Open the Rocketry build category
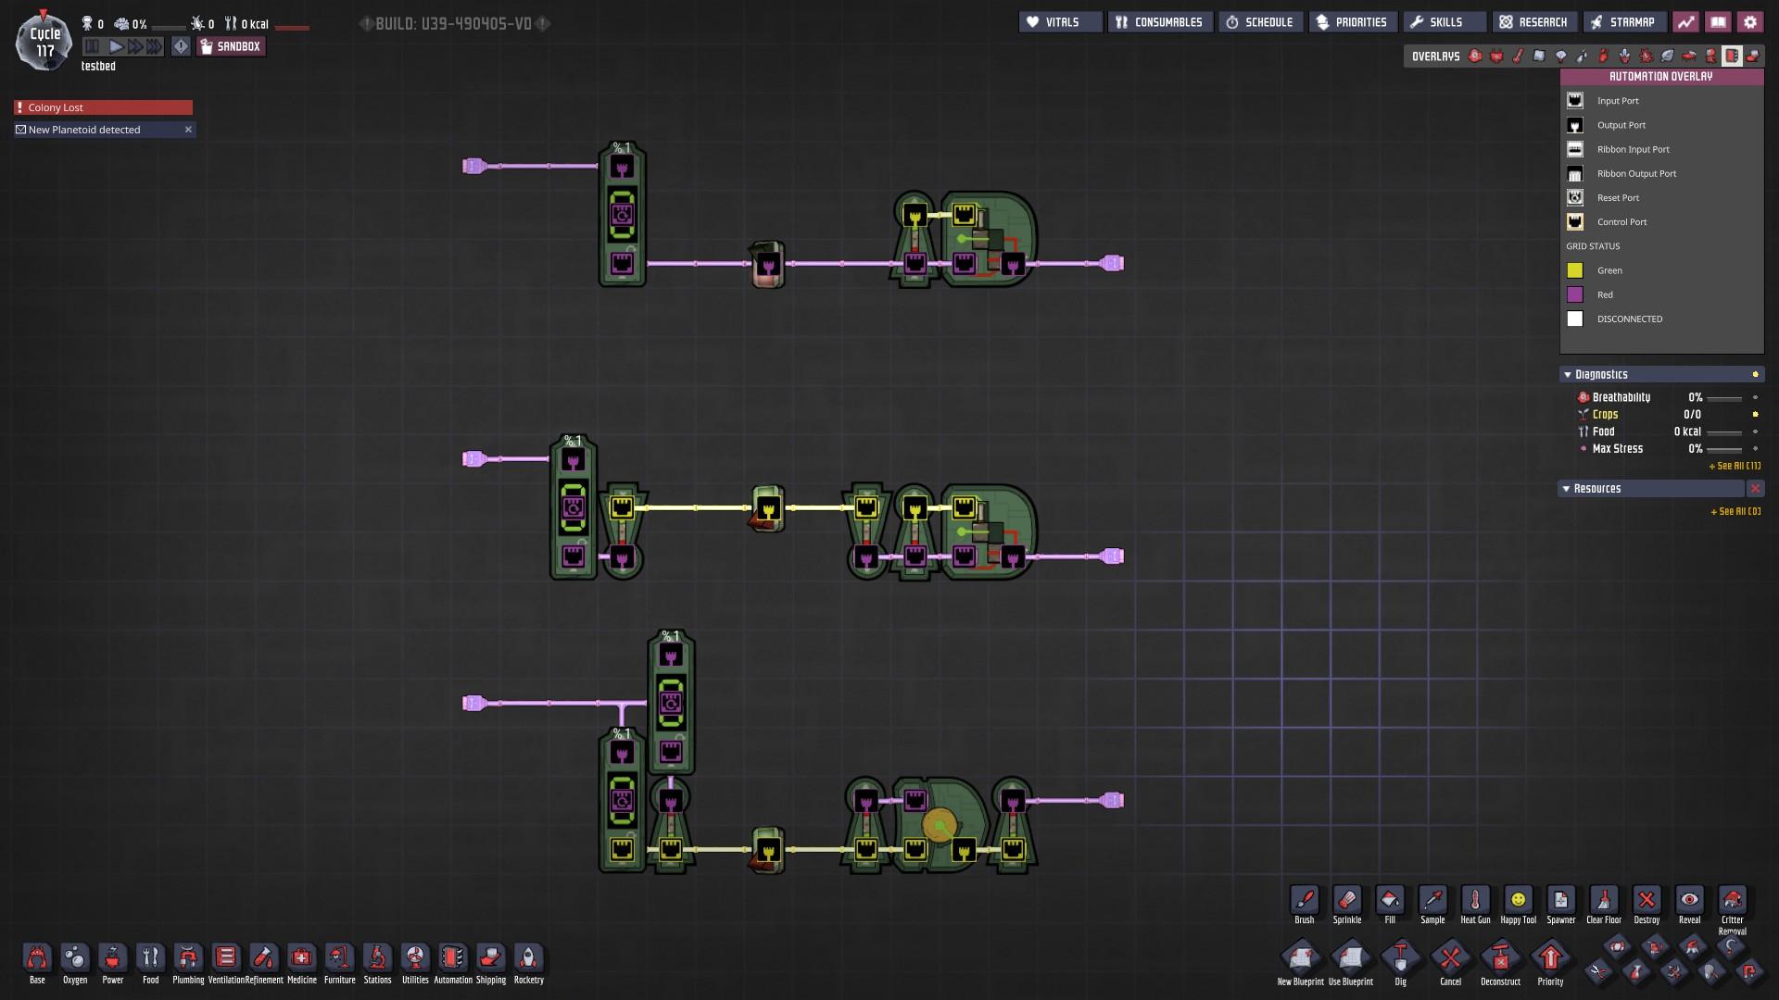Viewport: 1779px width, 1000px height. 528,957
